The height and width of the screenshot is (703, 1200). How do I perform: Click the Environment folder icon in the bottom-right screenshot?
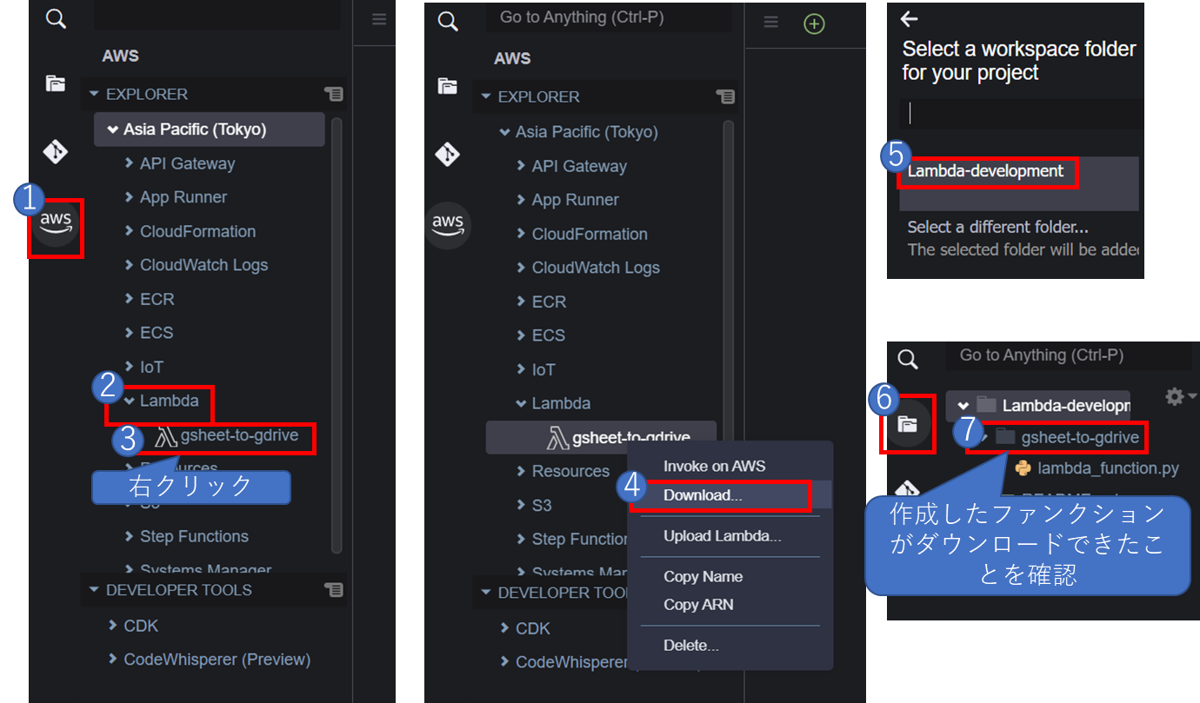pyautogui.click(x=907, y=425)
